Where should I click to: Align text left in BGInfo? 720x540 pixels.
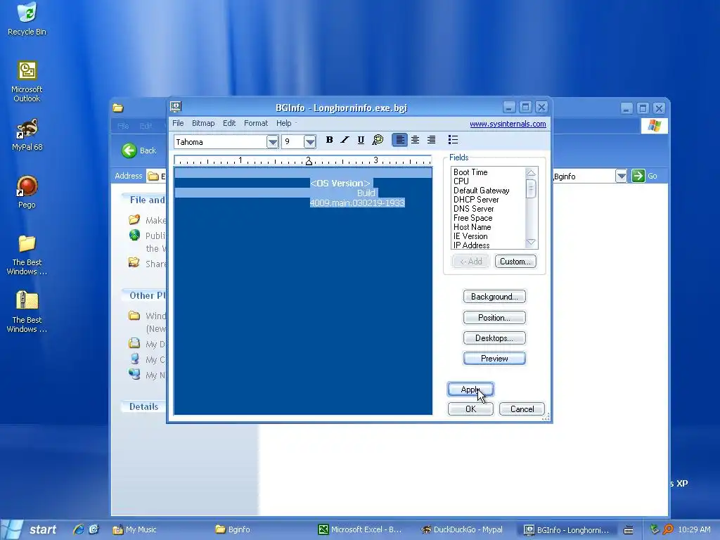(x=399, y=140)
